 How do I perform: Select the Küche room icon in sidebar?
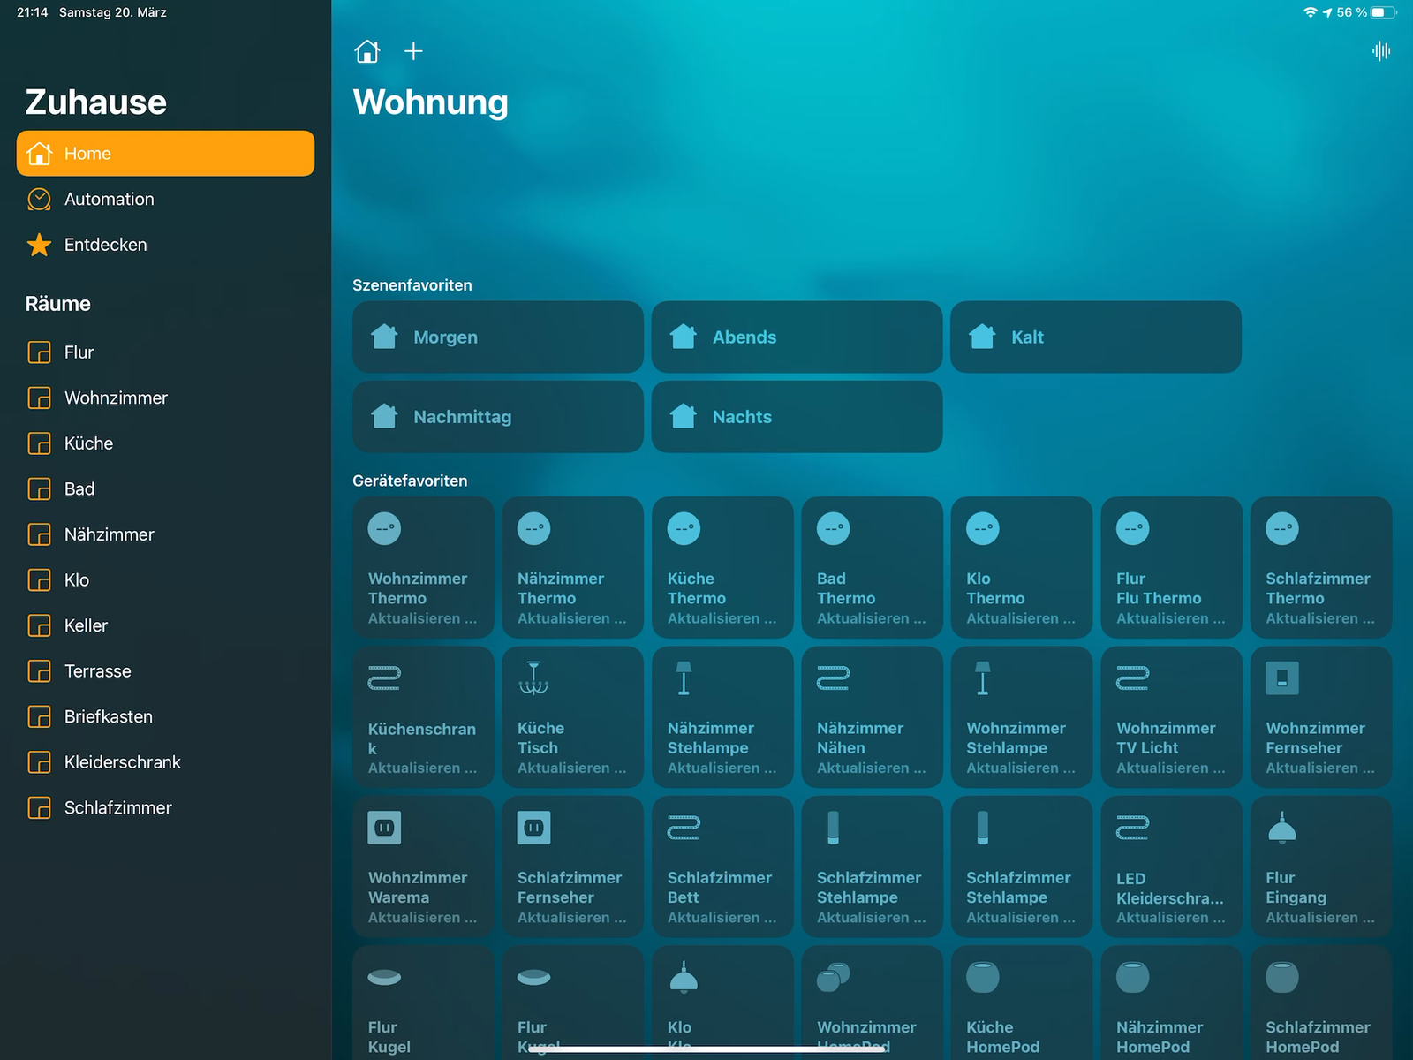[40, 443]
